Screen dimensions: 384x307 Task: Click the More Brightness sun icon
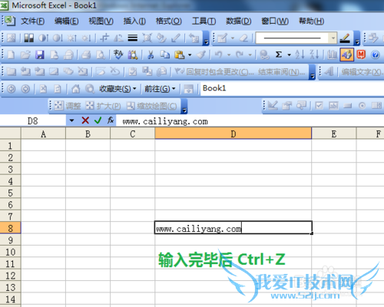[x=72, y=38]
